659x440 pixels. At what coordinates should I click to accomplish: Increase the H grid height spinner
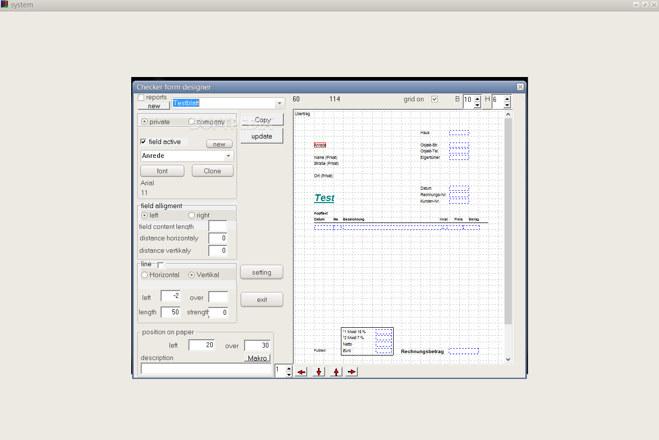[507, 99]
